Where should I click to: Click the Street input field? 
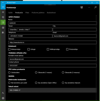pyautogui.click(x=30, y=30)
